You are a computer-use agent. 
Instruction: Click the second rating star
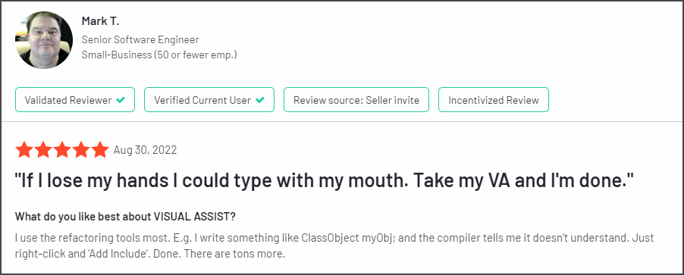(42, 149)
